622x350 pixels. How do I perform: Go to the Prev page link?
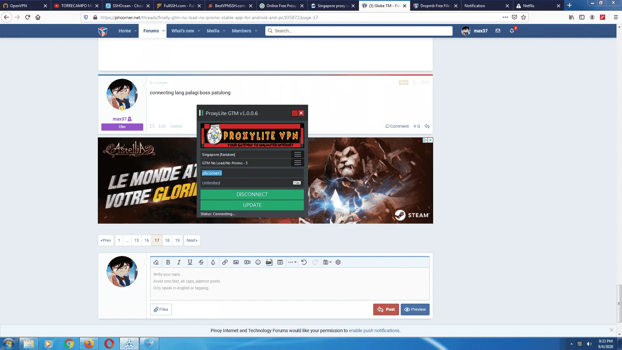[106, 240]
